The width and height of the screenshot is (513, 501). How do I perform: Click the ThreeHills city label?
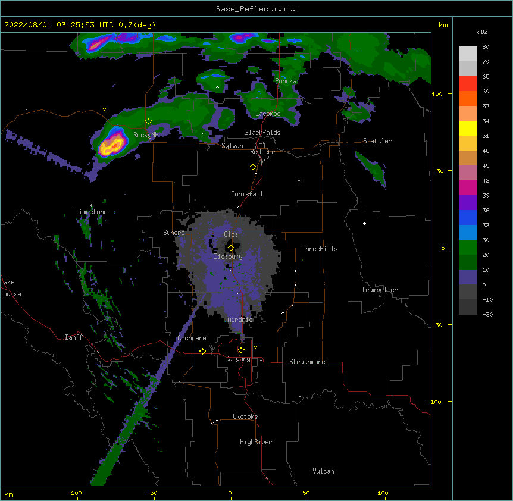pos(320,249)
